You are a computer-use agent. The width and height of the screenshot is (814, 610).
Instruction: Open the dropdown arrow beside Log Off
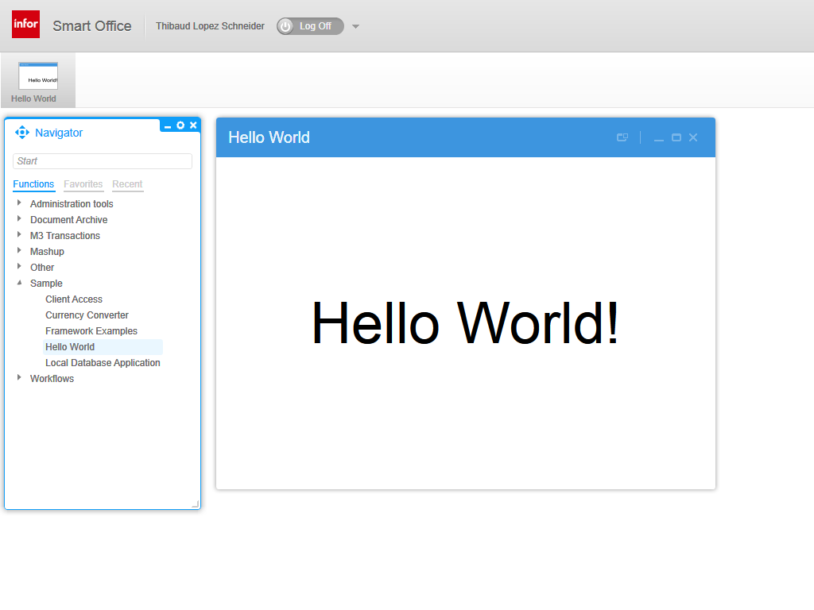click(x=355, y=26)
